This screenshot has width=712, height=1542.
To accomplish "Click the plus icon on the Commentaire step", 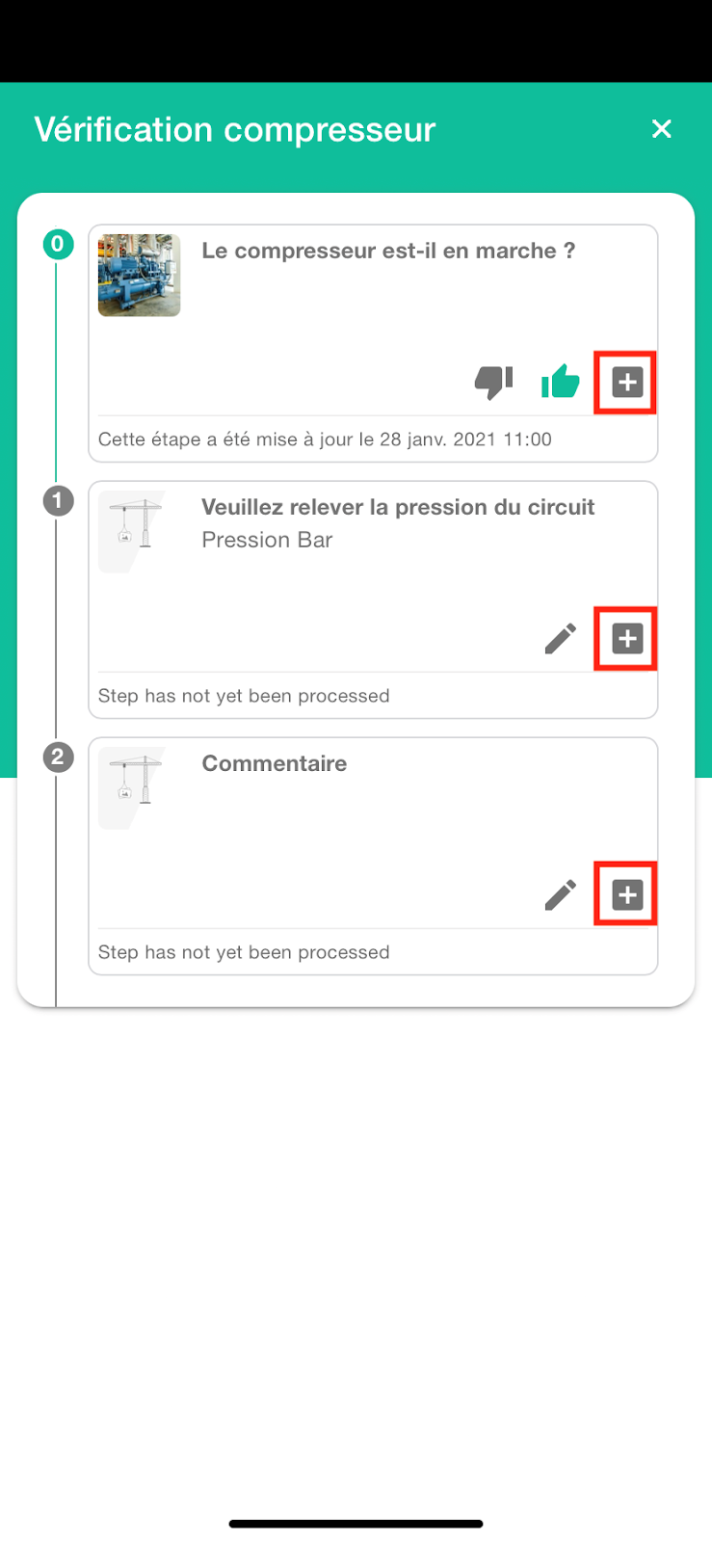I will [x=625, y=894].
